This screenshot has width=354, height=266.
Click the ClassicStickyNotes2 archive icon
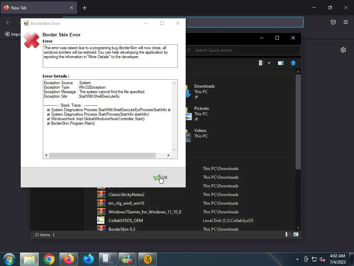[101, 195]
